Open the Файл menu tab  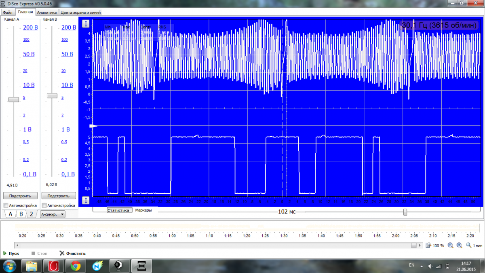8,13
